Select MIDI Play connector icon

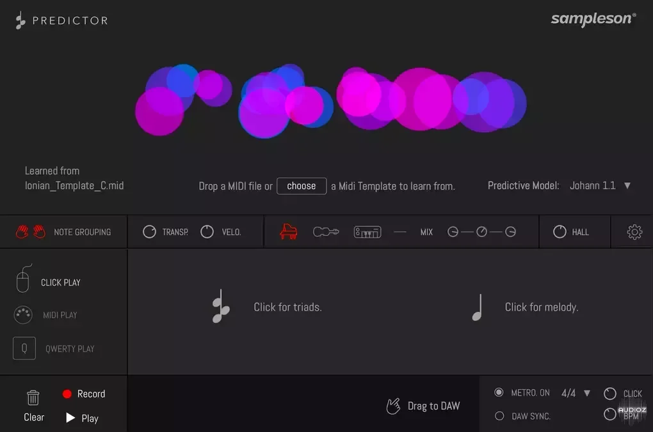(x=23, y=315)
